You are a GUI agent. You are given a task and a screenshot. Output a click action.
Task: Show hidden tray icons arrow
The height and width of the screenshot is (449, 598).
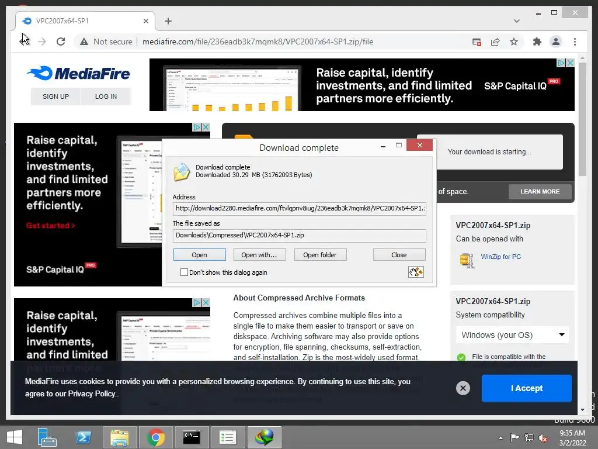click(500, 438)
